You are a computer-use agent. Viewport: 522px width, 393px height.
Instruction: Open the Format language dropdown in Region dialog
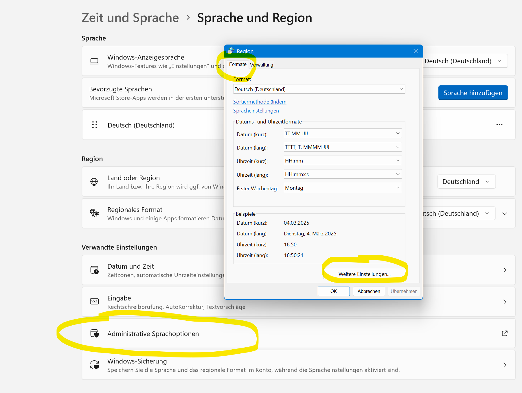point(319,89)
